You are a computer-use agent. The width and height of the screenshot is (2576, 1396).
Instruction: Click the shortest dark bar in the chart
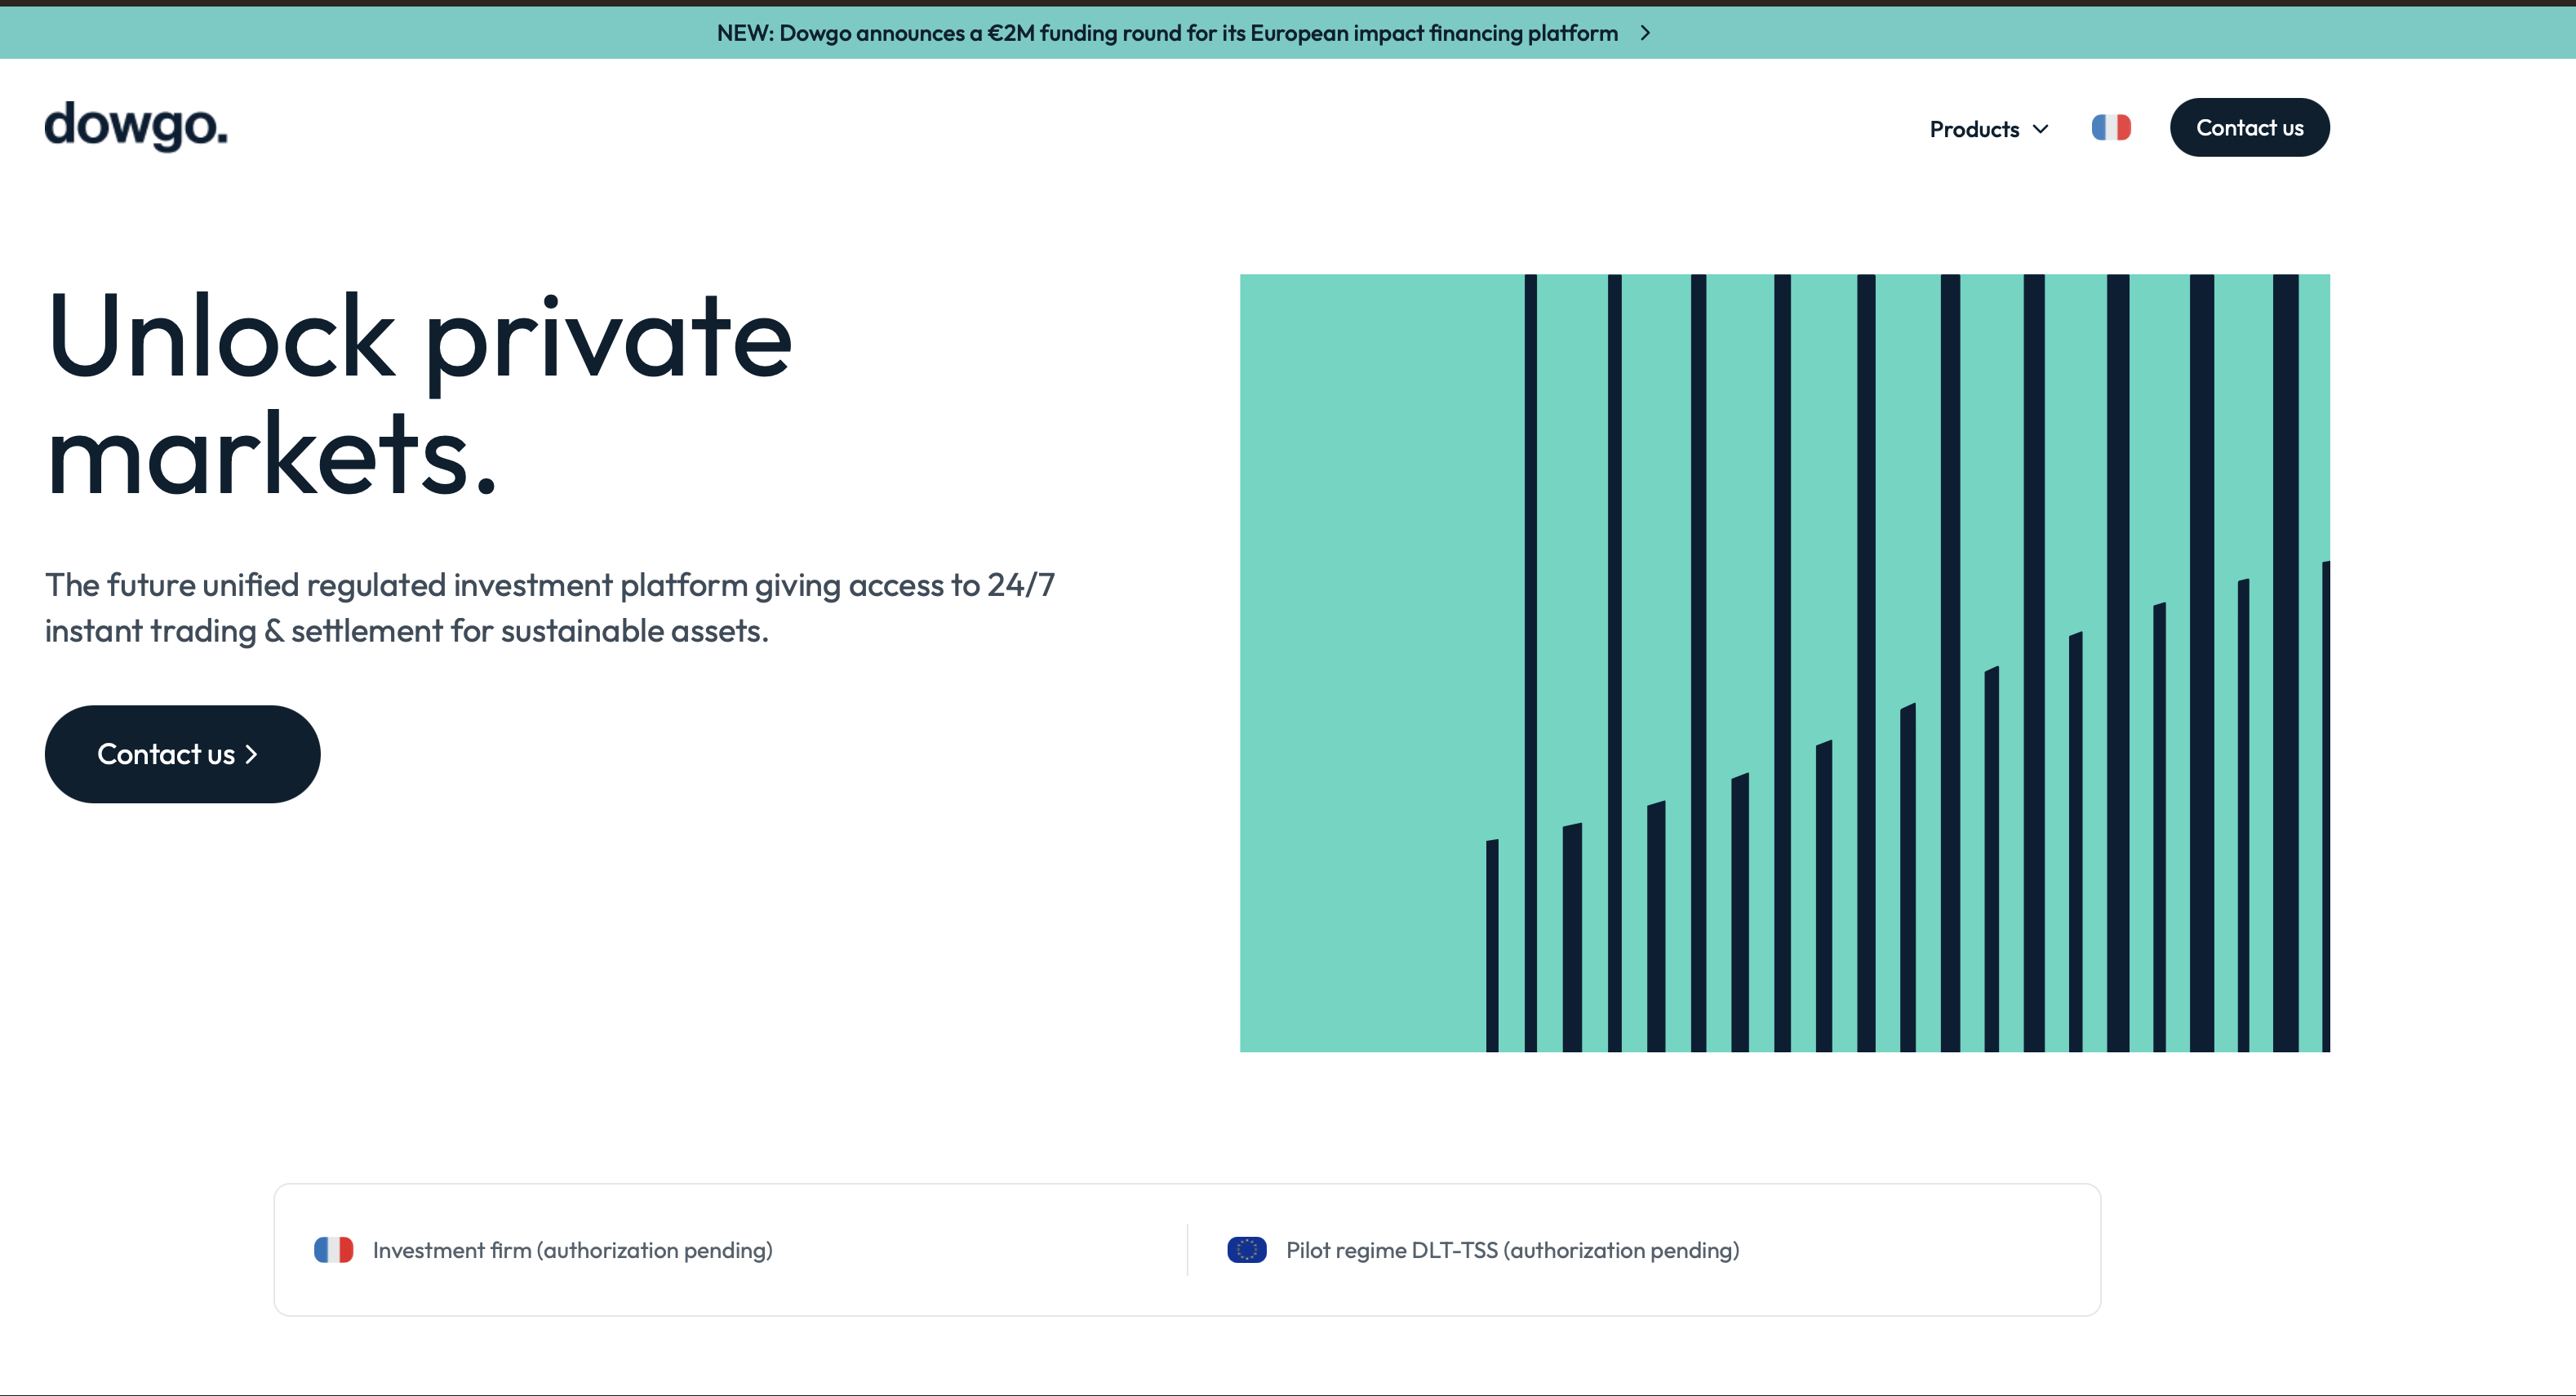pyautogui.click(x=1492, y=945)
